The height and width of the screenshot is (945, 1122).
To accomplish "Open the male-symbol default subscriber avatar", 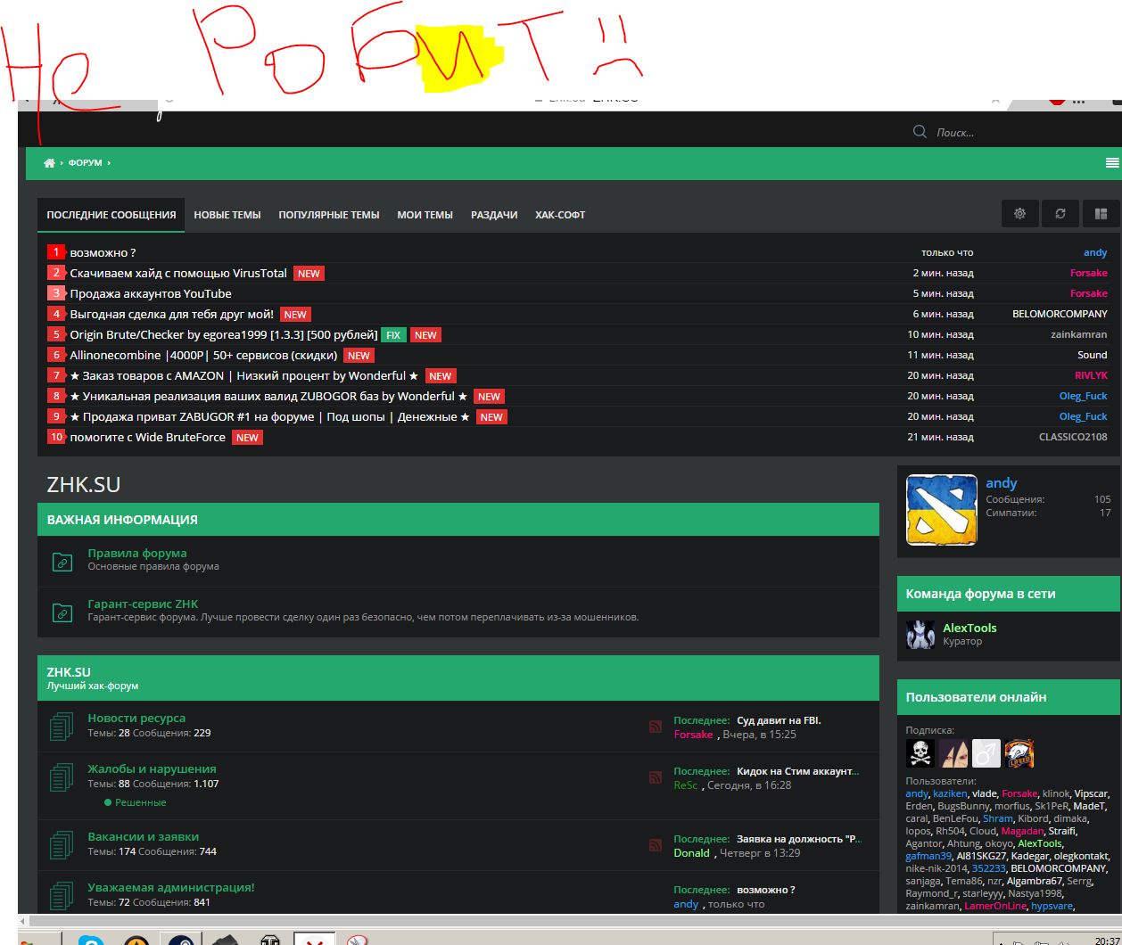I will point(986,753).
